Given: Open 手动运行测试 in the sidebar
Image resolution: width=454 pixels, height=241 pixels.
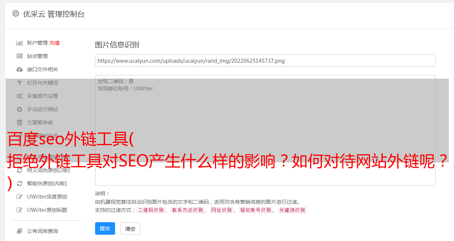Looking at the screenshot, I should pos(43,109).
